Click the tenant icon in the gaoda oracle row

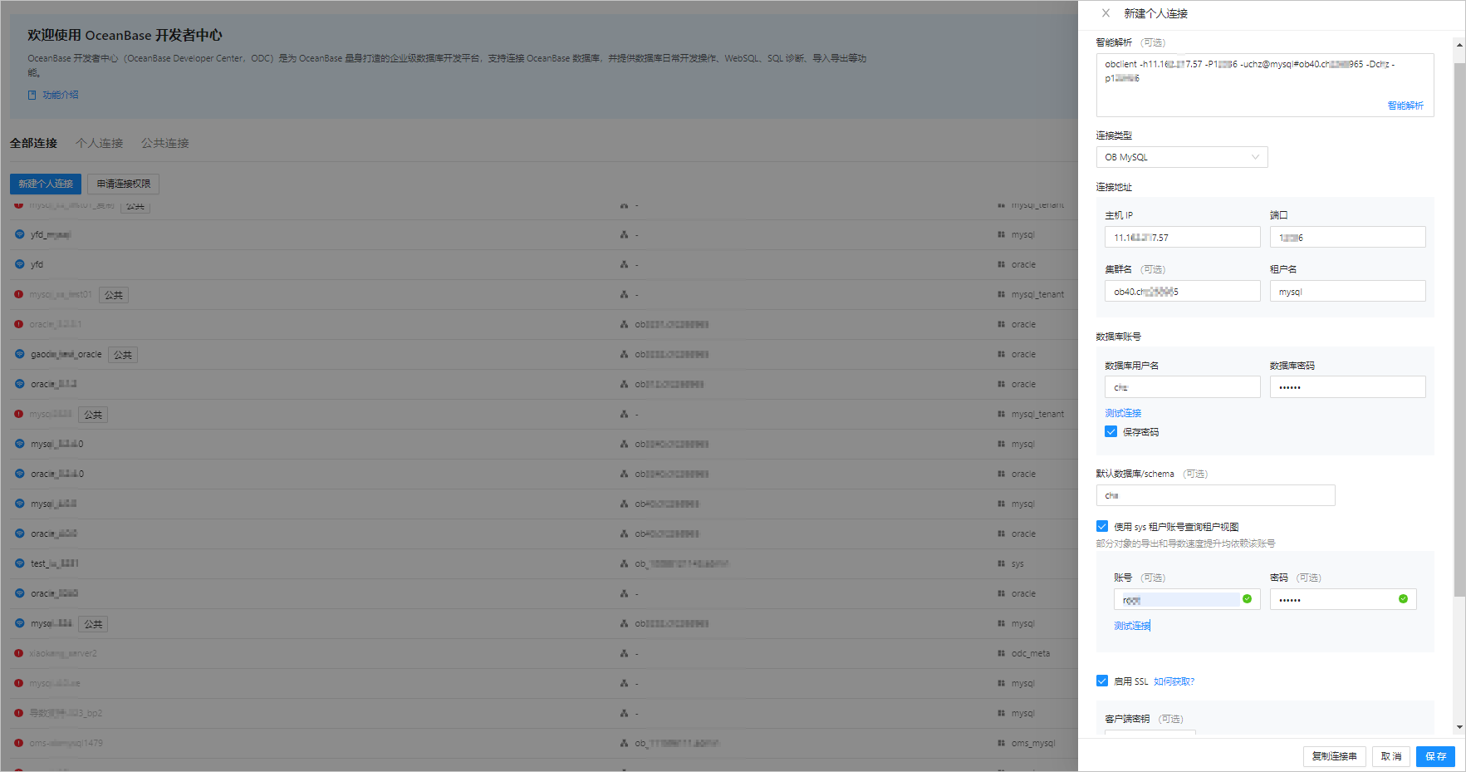pos(1001,354)
